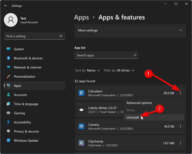Open three-dot menu for Clipchamp

[180, 143]
